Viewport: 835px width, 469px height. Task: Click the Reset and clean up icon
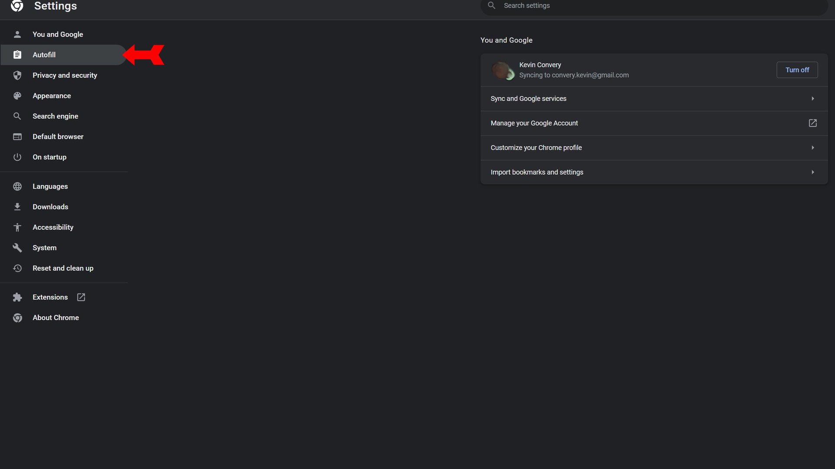click(x=17, y=268)
